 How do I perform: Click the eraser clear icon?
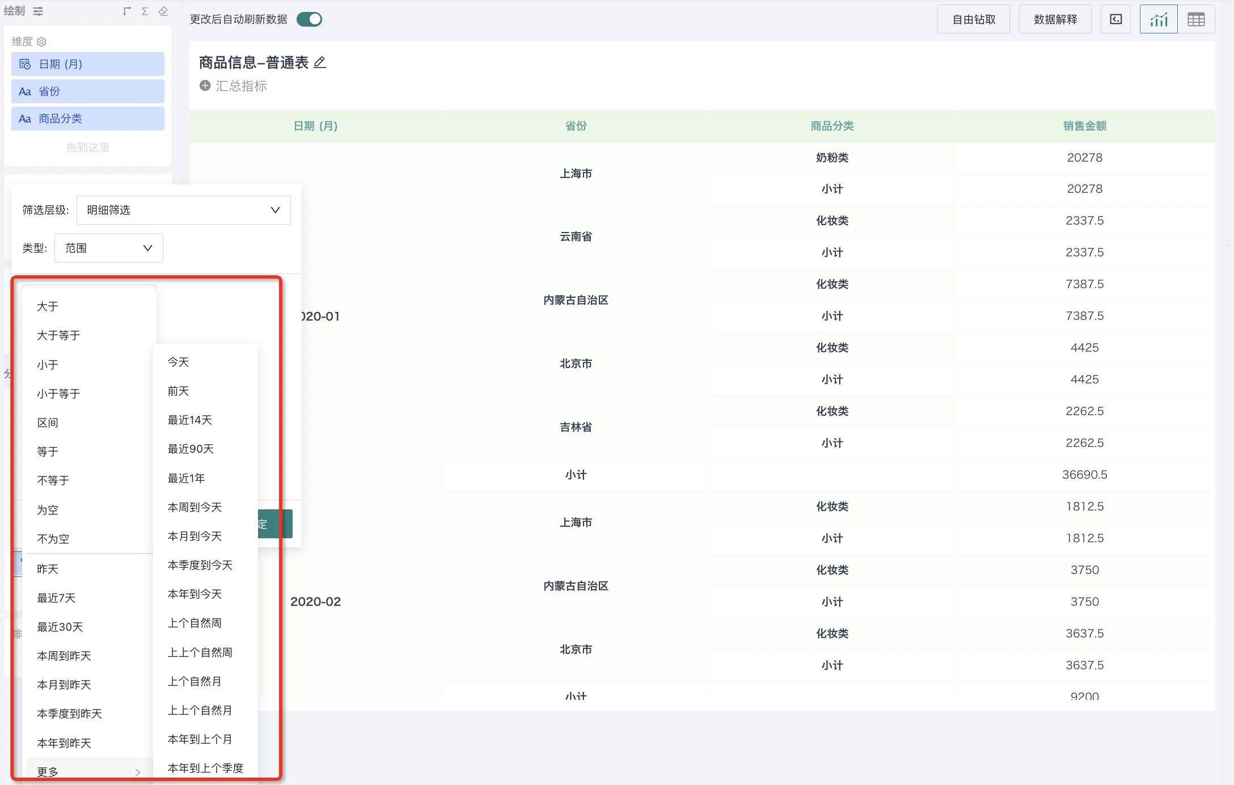163,11
